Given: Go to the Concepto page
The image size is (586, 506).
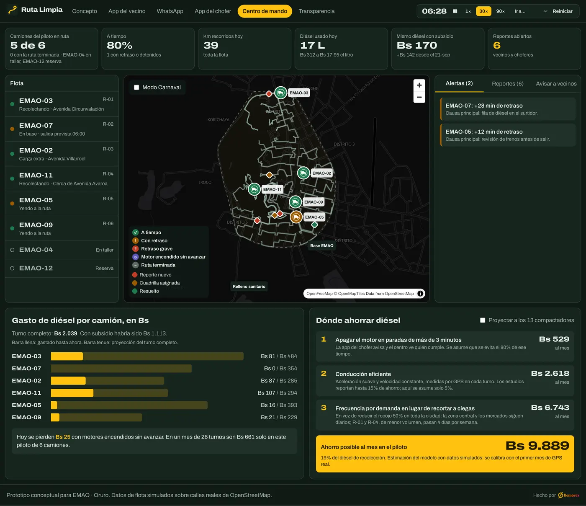Looking at the screenshot, I should tap(85, 11).
